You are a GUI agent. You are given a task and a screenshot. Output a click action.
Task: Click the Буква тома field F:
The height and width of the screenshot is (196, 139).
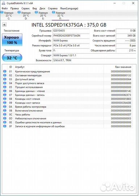coord(71,50)
